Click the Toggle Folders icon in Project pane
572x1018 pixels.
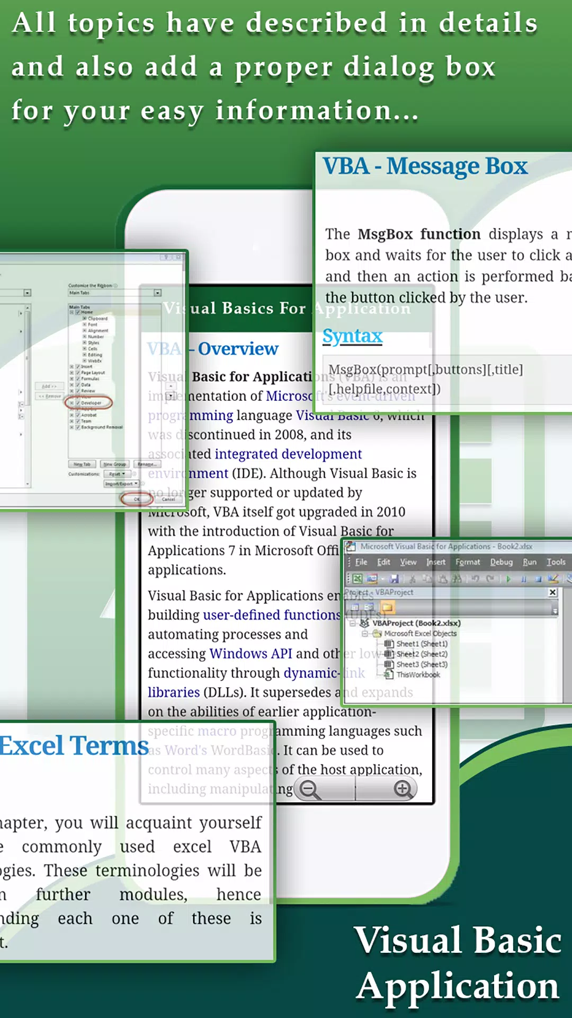click(387, 607)
